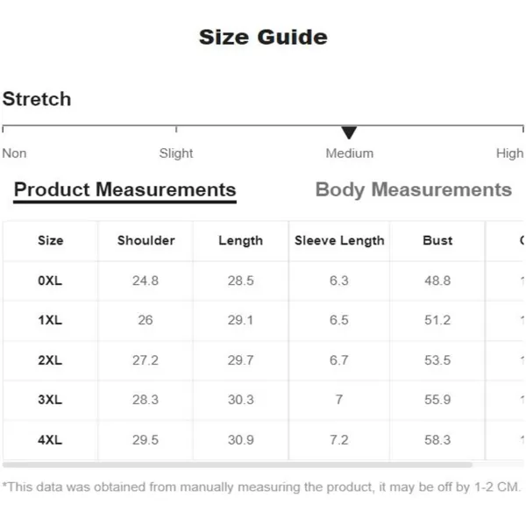Click the 4XL bust value 58.3

(x=437, y=440)
